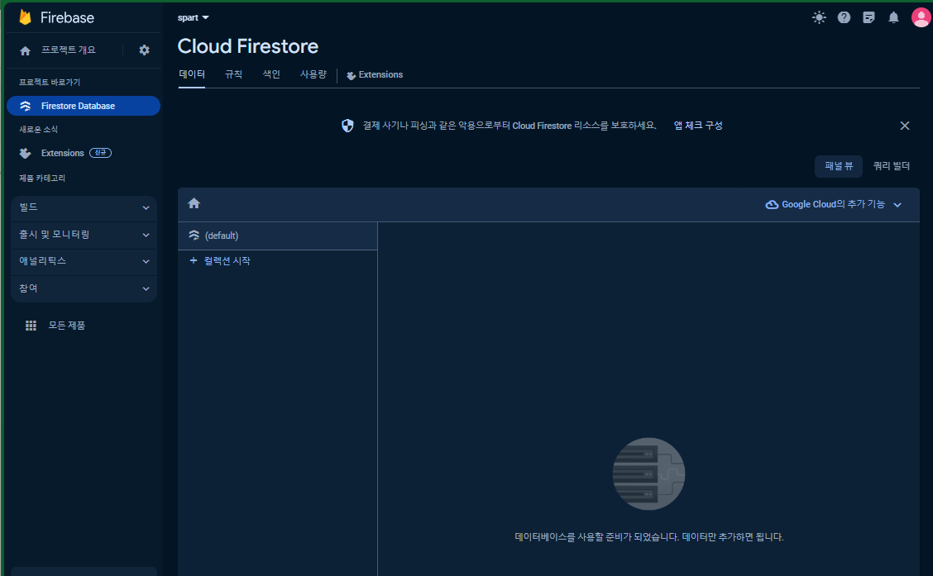
Task: Expand the 애널리틱스 category
Action: pyautogui.click(x=84, y=261)
